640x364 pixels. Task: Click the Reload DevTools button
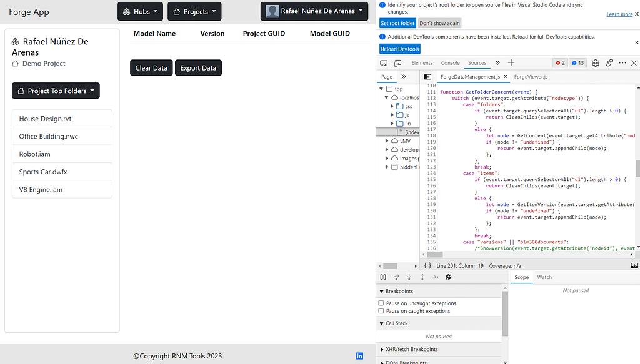point(400,49)
